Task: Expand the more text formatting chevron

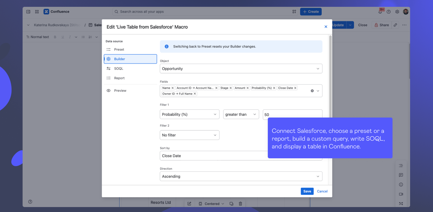Action: [76, 37]
